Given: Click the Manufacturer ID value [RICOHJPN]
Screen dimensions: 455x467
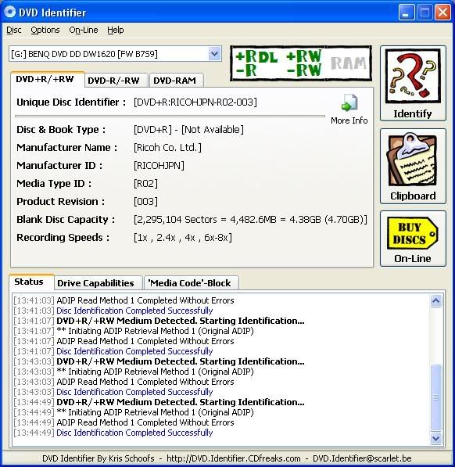Looking at the screenshot, I should (159, 165).
